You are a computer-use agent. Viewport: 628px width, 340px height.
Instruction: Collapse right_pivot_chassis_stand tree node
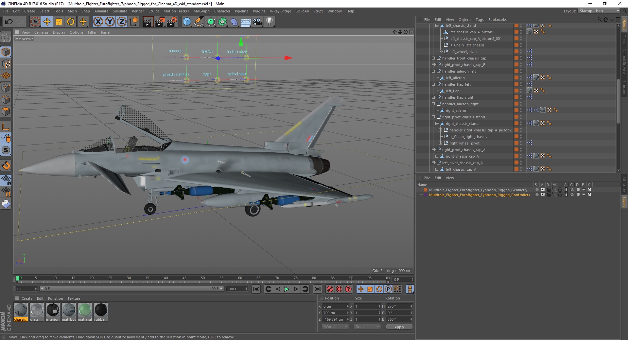(433, 117)
